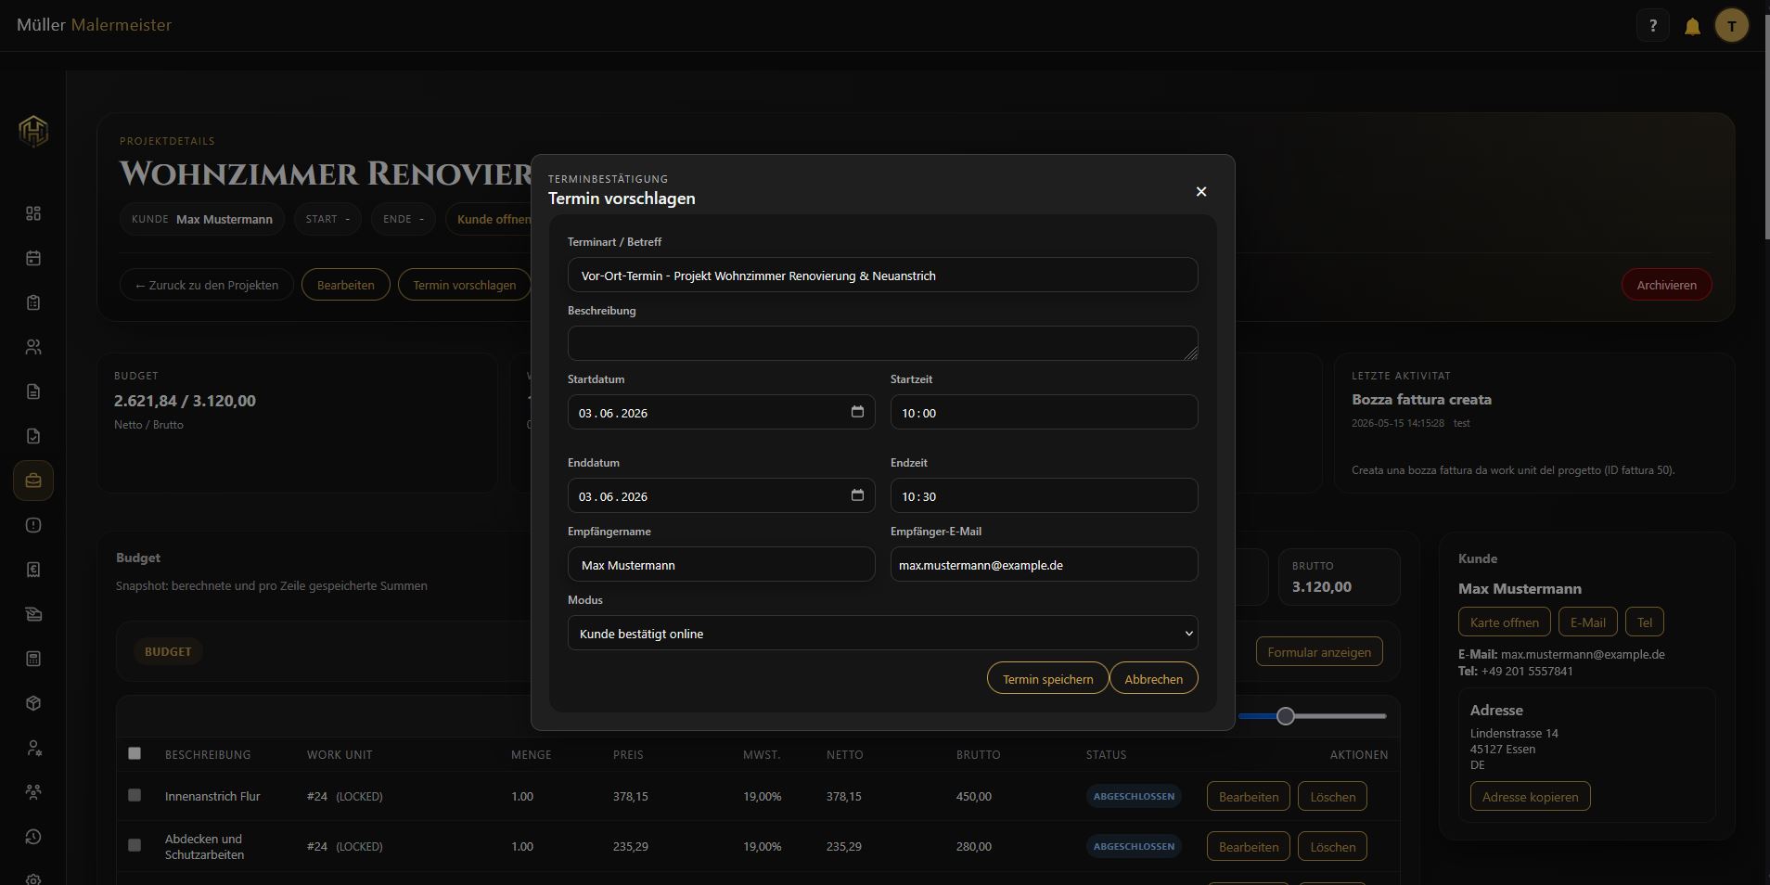Click the WORK UNIT column header
The image size is (1770, 885).
click(340, 754)
